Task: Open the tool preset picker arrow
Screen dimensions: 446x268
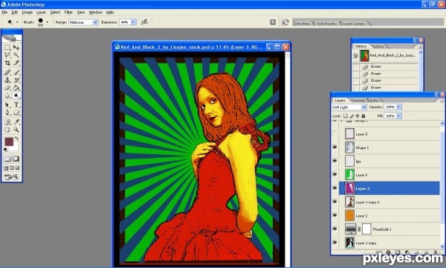Action: [x=17, y=22]
